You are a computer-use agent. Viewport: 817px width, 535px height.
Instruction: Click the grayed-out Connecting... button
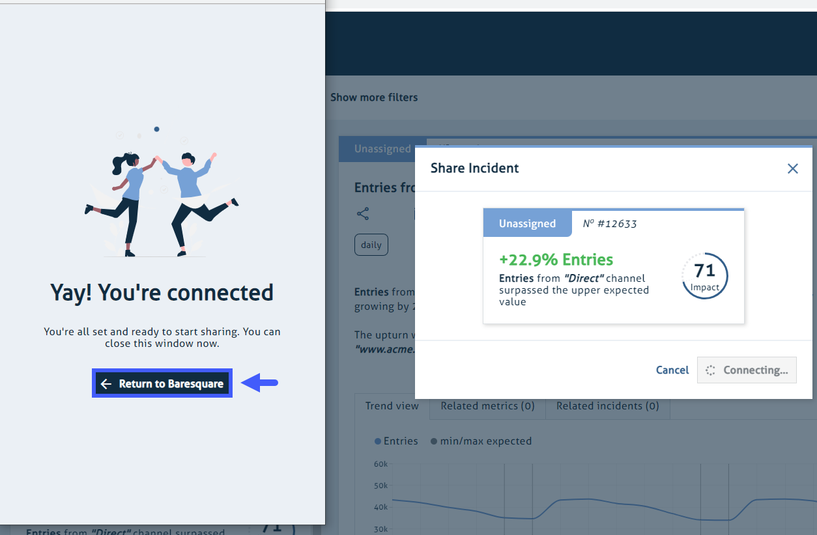[747, 370]
